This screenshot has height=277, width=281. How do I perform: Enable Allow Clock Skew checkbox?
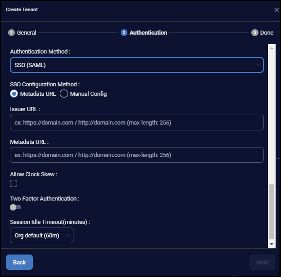coord(14,183)
